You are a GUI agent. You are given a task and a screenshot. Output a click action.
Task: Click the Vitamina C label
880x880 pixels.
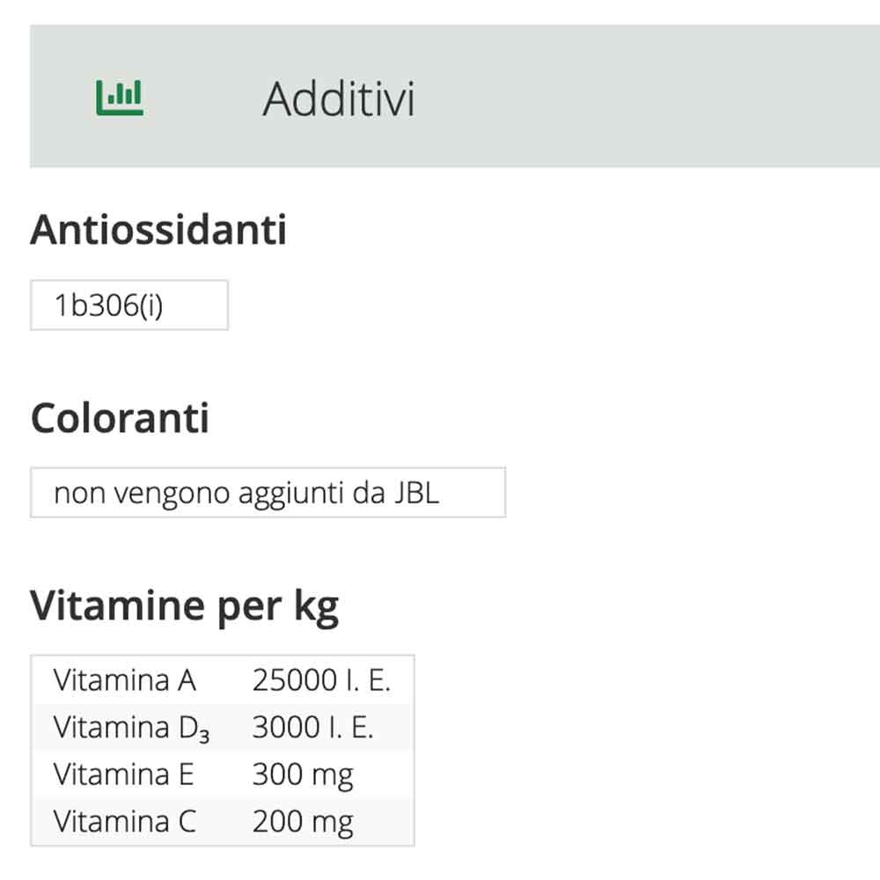click(127, 821)
